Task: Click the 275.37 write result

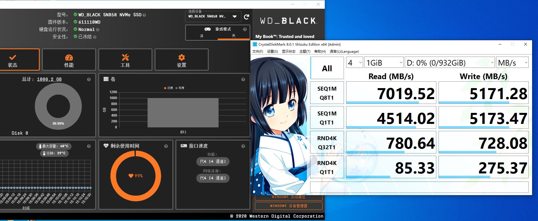Action: tap(484, 167)
